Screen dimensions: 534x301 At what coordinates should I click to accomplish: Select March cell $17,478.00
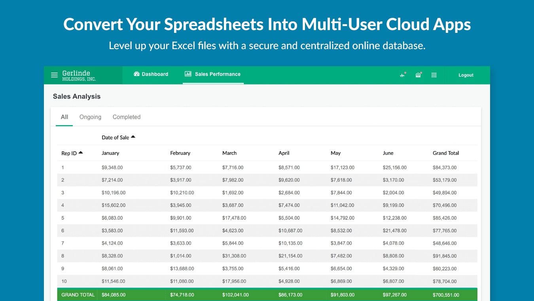pos(234,218)
